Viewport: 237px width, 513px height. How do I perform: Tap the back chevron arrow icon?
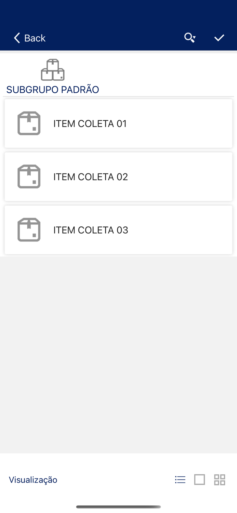click(16, 38)
